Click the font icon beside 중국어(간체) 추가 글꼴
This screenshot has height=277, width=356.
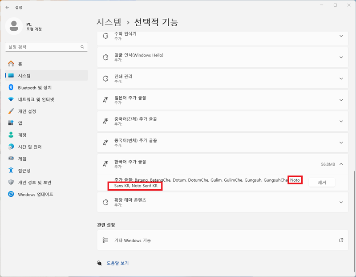click(105, 121)
